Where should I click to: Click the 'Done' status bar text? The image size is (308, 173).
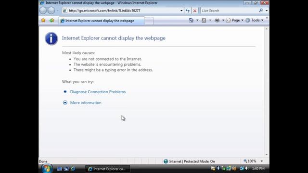(43, 161)
